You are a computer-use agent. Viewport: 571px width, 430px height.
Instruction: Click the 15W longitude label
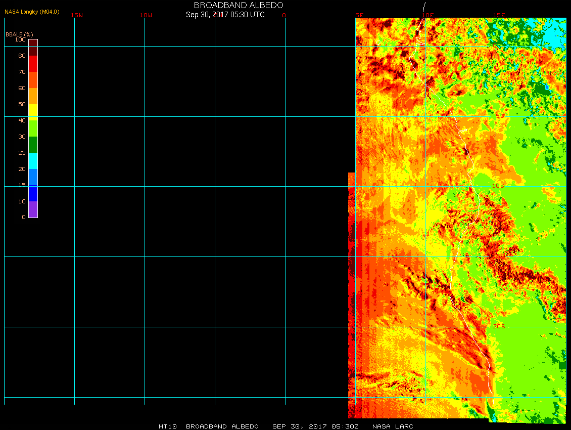click(77, 15)
